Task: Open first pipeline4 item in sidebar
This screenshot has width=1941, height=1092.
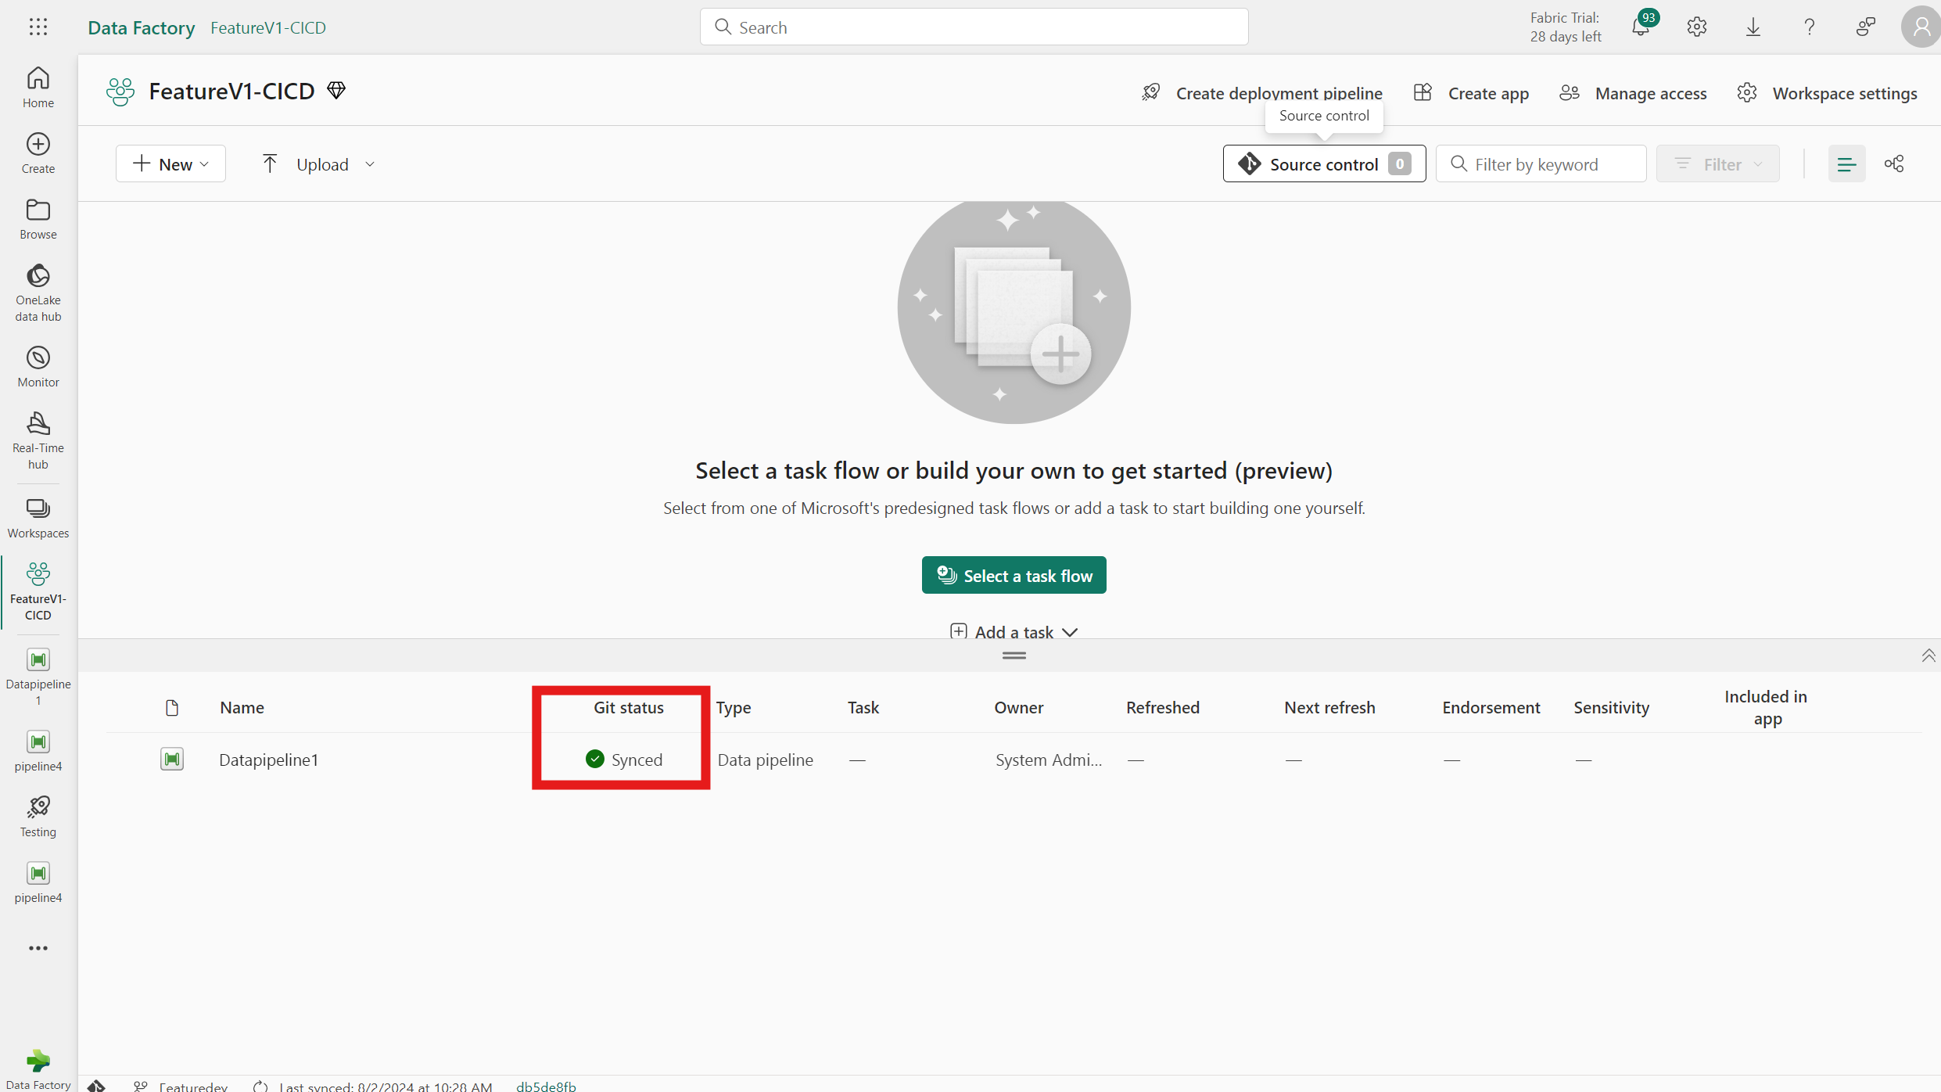Action: click(x=38, y=751)
